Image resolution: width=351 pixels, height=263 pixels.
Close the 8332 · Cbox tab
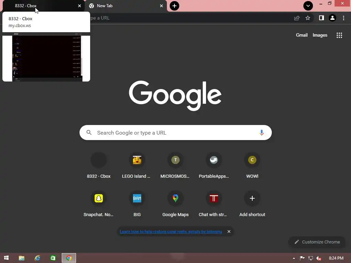(x=80, y=6)
